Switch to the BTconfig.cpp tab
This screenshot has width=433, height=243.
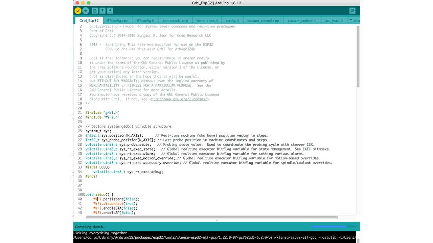click(118, 21)
